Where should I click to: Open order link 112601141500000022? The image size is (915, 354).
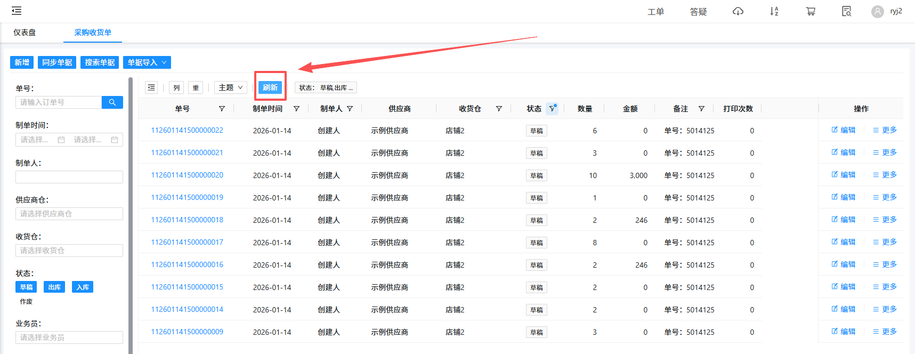(187, 131)
